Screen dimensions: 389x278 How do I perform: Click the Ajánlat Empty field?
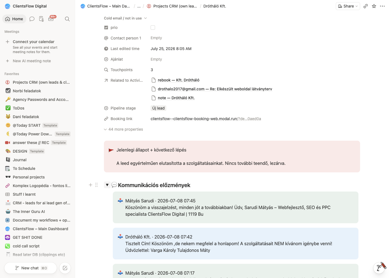tap(156, 59)
